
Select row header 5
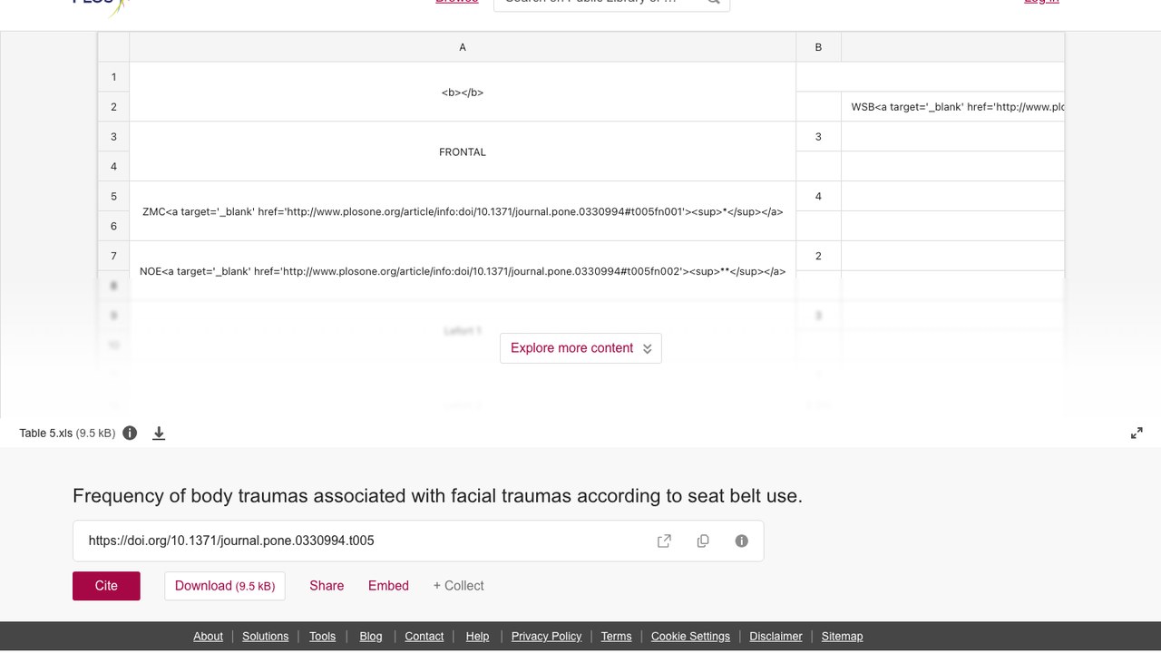(113, 196)
